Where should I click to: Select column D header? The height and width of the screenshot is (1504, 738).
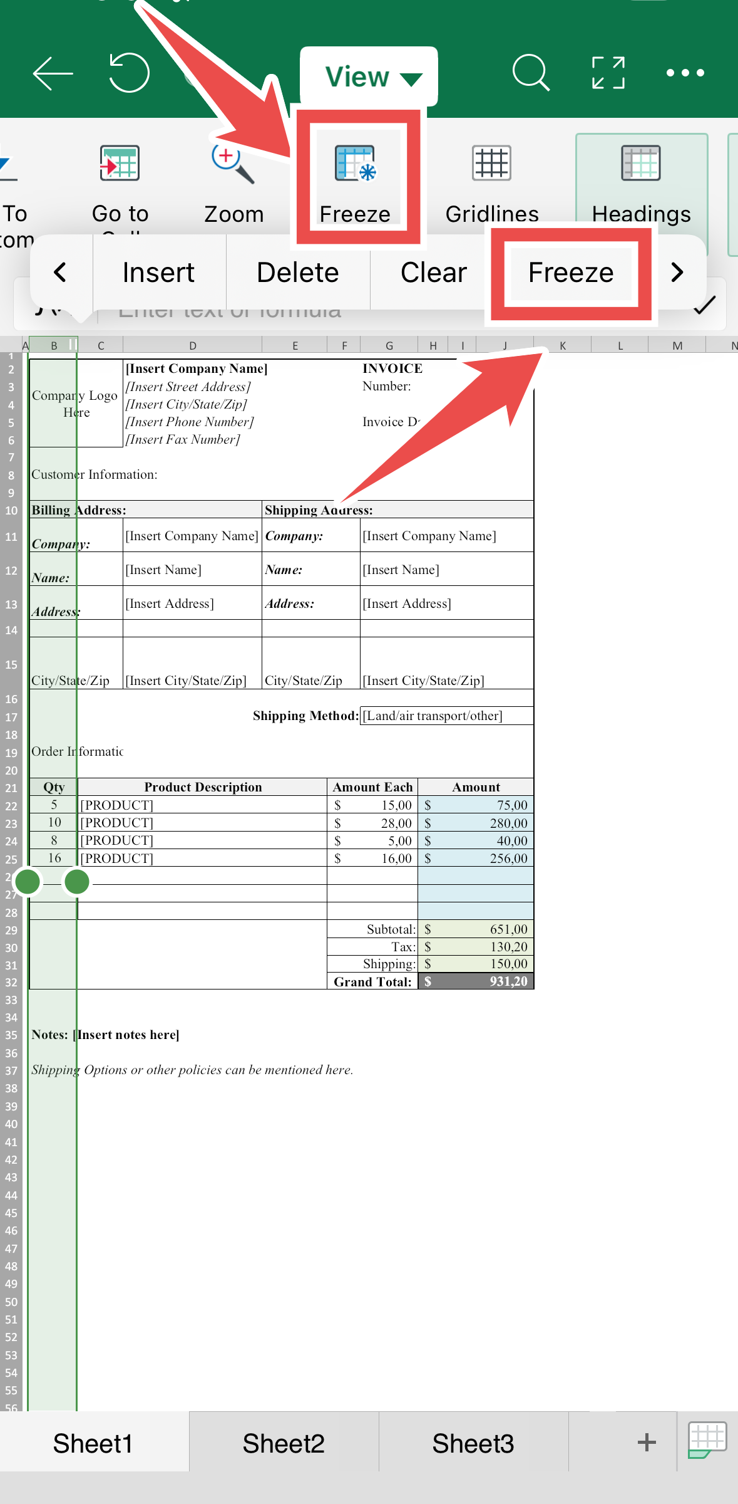click(x=193, y=345)
